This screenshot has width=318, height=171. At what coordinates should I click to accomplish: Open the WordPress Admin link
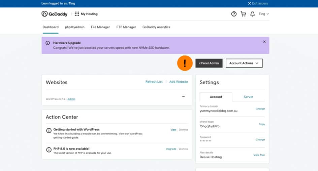coord(71,99)
